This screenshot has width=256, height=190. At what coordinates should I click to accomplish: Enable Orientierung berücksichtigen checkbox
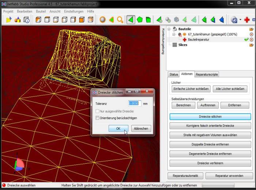(97, 118)
